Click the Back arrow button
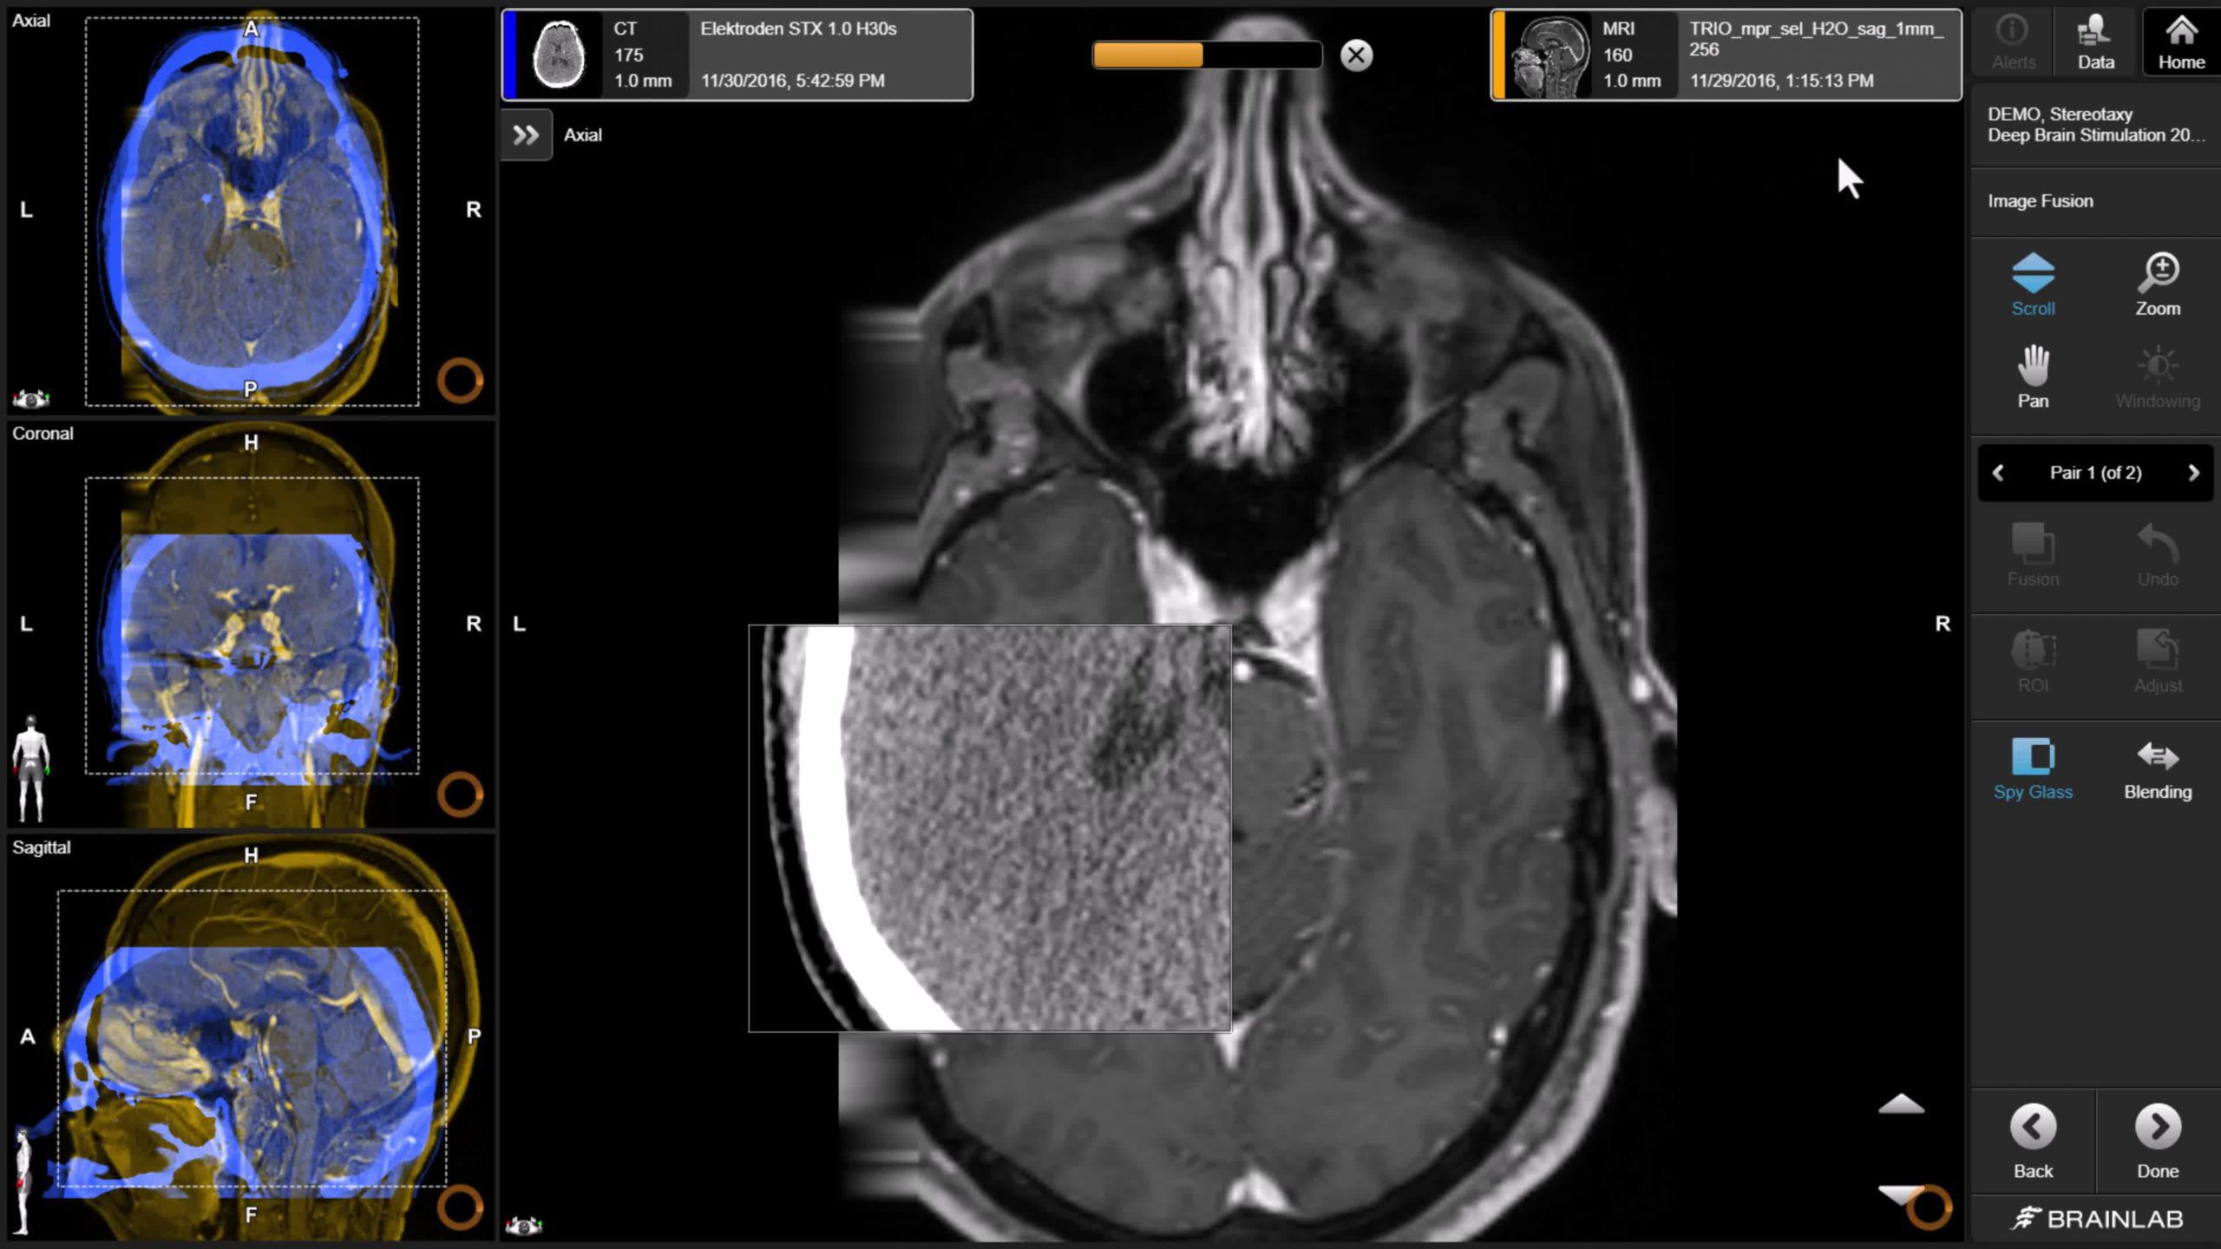This screenshot has width=2221, height=1249. point(2032,1141)
